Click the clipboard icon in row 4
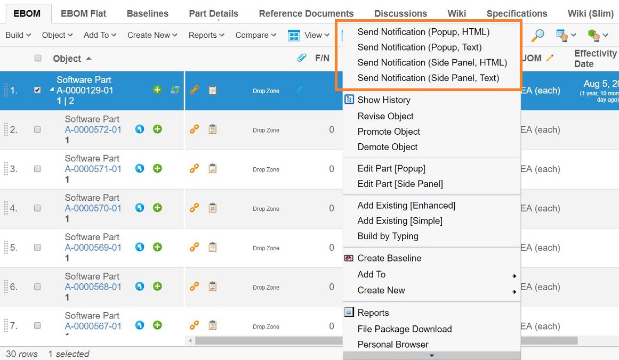Image resolution: width=619 pixels, height=360 pixels. coord(212,208)
